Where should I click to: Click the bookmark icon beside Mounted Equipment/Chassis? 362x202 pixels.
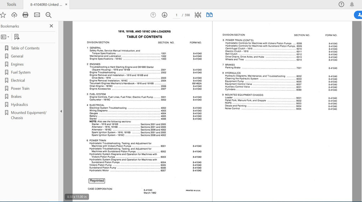pyautogui.click(x=6, y=113)
